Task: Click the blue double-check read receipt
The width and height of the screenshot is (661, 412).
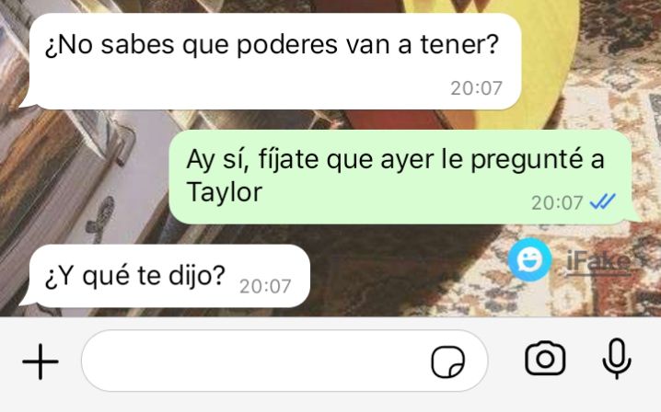Action: (x=603, y=201)
